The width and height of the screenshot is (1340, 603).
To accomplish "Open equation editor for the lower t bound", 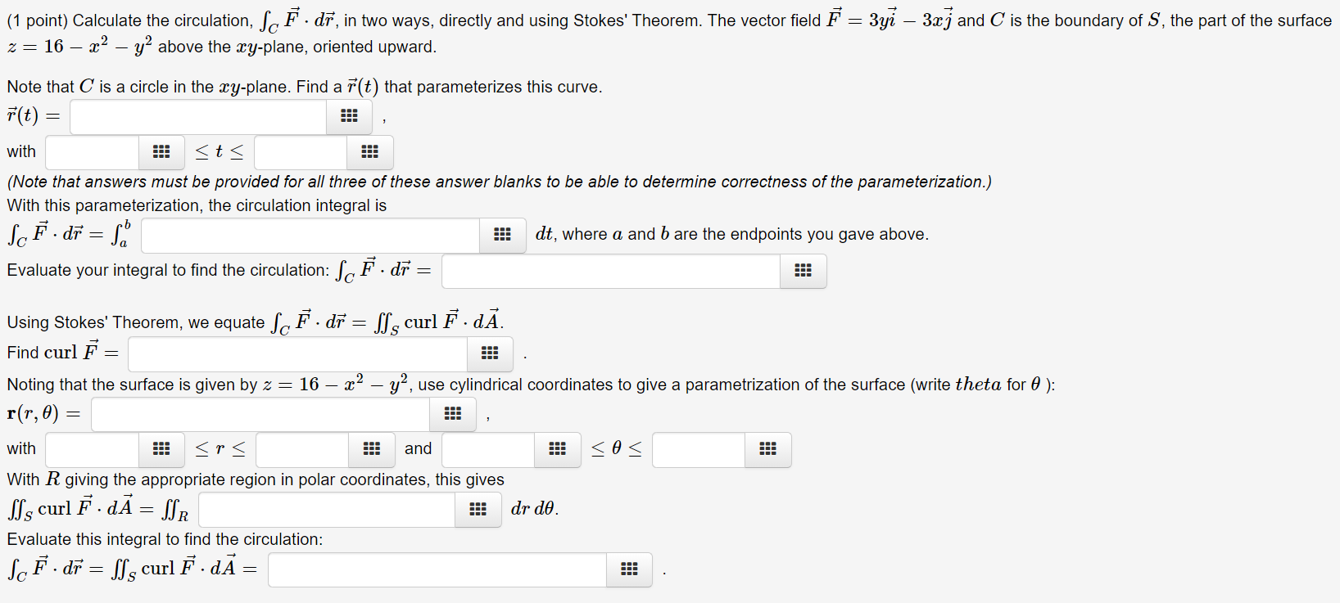I will [161, 152].
